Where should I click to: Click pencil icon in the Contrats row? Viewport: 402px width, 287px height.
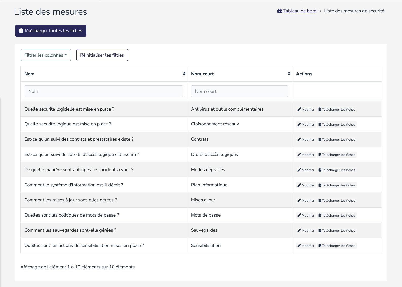299,140
